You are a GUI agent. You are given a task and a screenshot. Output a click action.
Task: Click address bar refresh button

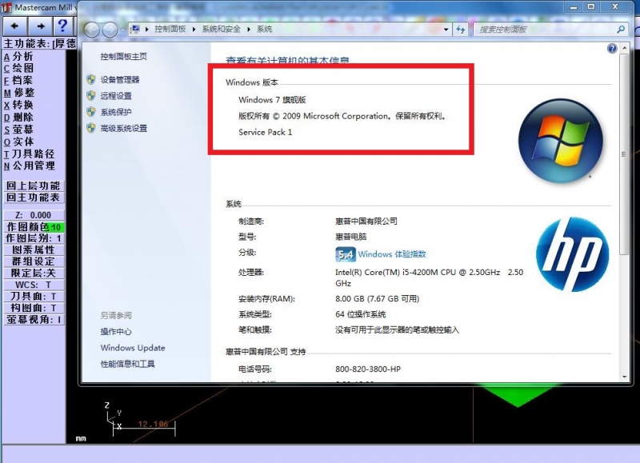(x=461, y=29)
